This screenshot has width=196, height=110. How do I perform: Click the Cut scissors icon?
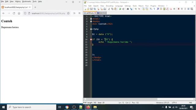(109, 9)
